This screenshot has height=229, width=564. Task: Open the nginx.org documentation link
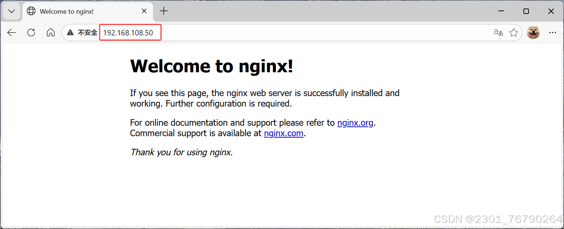355,123
